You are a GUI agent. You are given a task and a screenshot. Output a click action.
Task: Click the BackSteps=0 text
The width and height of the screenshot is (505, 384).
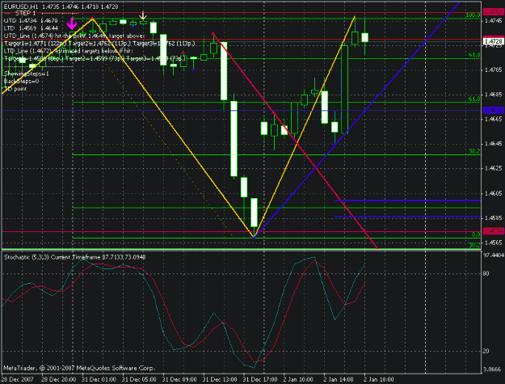tap(21, 81)
